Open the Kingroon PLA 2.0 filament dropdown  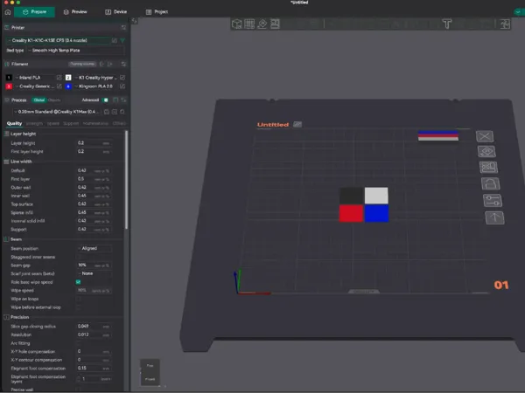pos(96,86)
